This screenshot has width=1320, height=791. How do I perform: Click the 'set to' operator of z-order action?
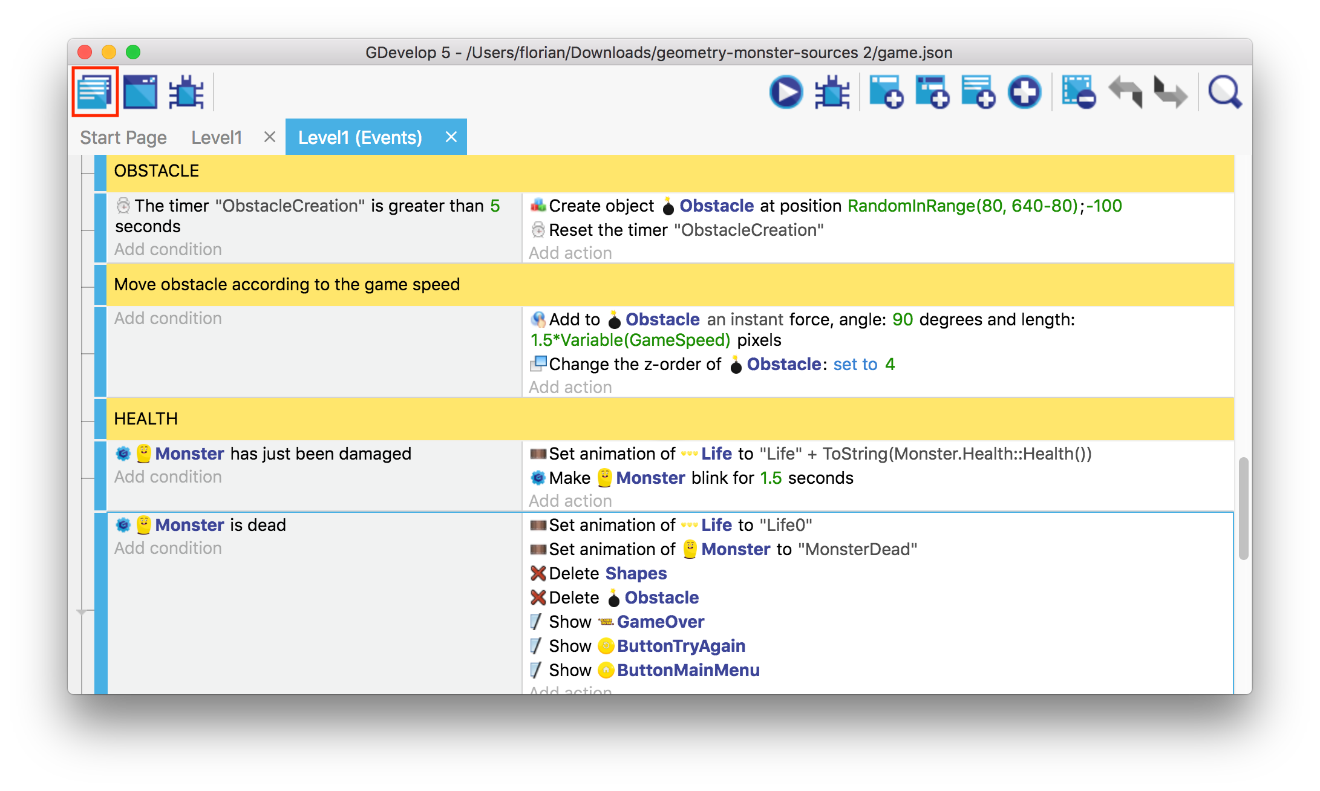[855, 364]
